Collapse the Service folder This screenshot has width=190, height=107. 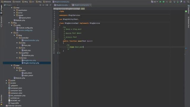click(x=17, y=58)
